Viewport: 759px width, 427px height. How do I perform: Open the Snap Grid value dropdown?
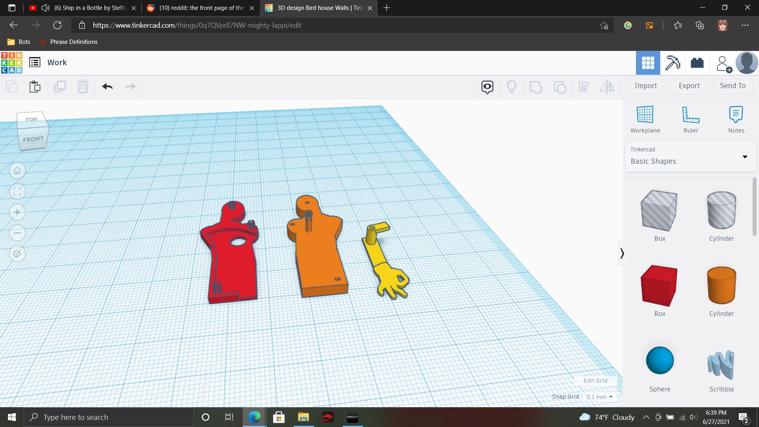tap(599, 397)
